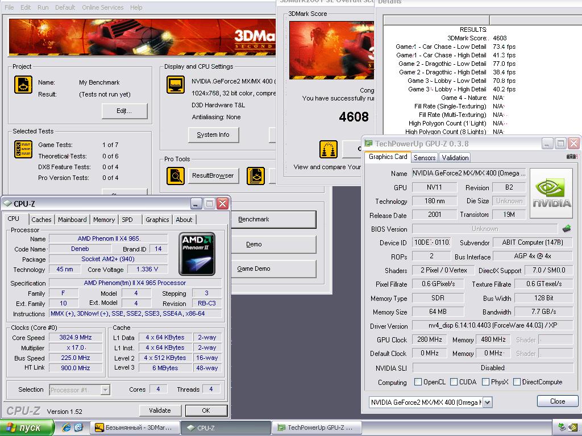Open the Processor #1 selection dropdown in CPU-Z

click(105, 390)
